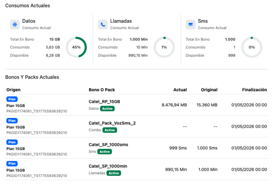Viewport: 274px width, 184px height.
Task: Click the Origen column header
Action: pos(14,90)
